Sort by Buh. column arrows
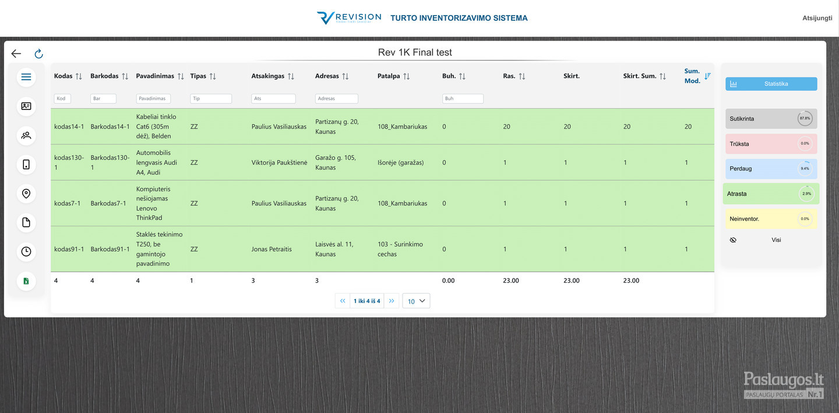 click(x=462, y=76)
